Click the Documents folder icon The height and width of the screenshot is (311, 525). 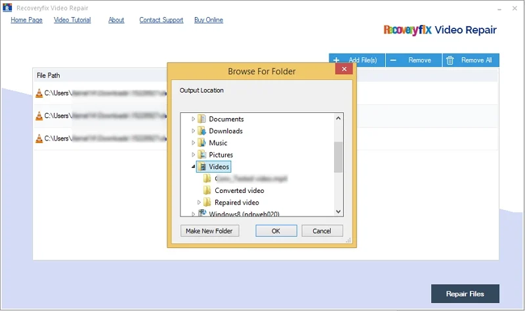pos(201,119)
